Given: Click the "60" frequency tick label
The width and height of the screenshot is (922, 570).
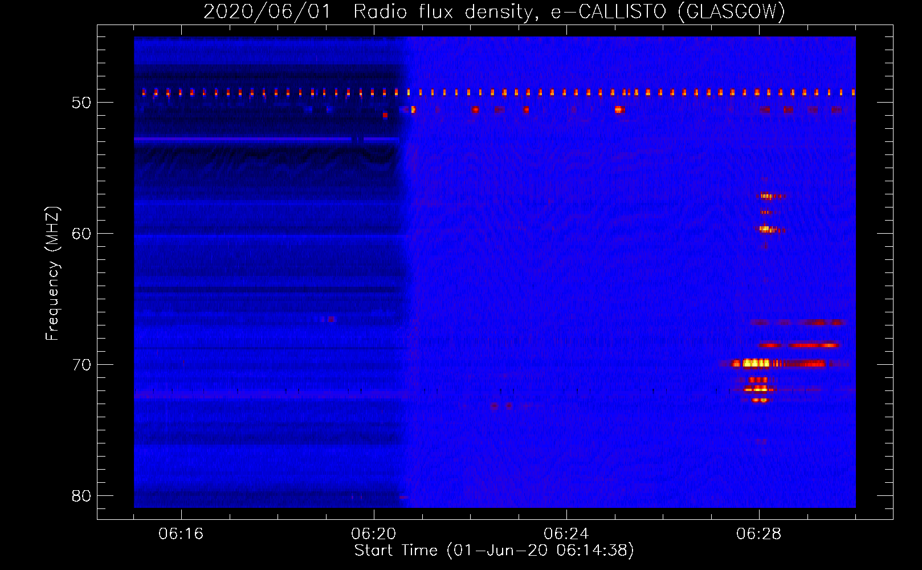Looking at the screenshot, I should tap(81, 234).
